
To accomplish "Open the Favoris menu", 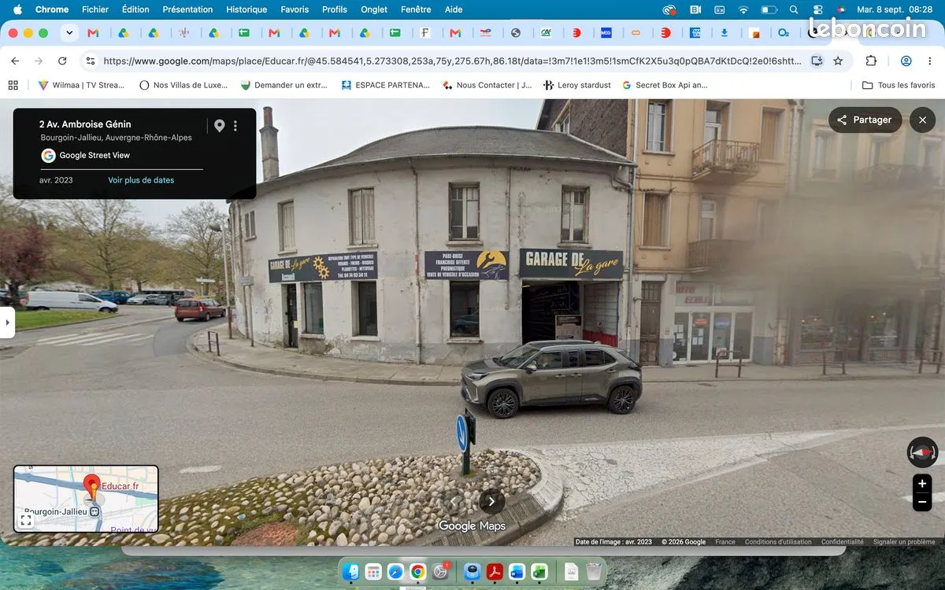I will coord(295,9).
